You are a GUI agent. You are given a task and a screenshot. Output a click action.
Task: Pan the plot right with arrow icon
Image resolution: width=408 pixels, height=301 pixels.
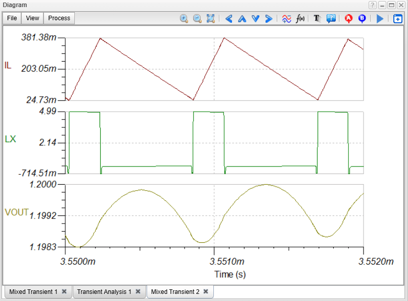[268, 19]
